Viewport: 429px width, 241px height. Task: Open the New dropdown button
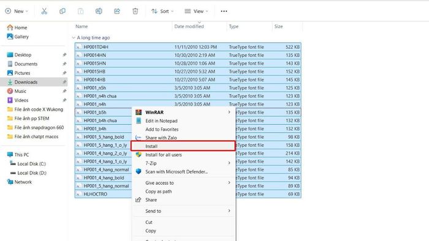tap(17, 11)
